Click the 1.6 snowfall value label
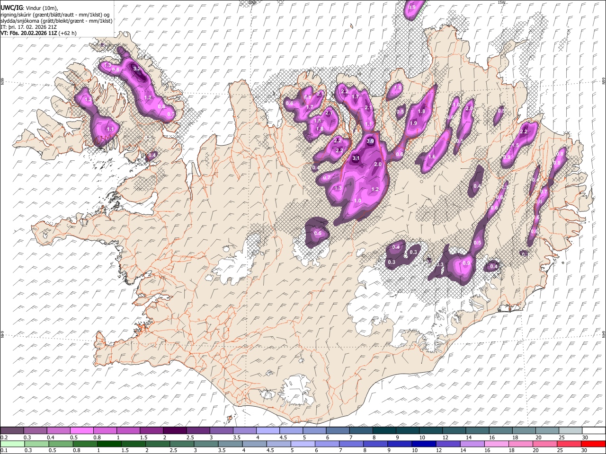 pos(431,157)
